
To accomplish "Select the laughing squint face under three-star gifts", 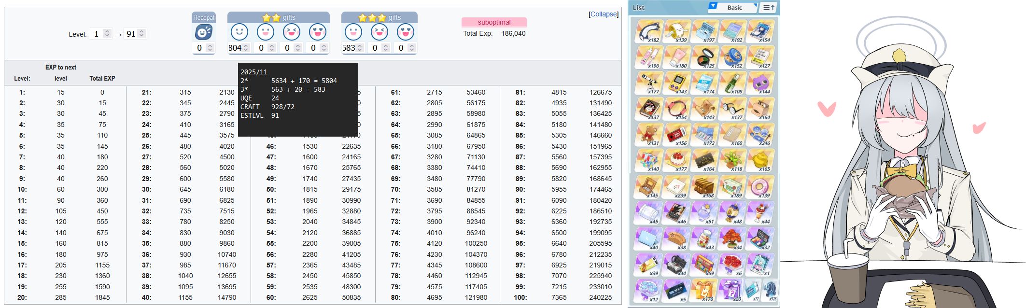I will [x=379, y=32].
